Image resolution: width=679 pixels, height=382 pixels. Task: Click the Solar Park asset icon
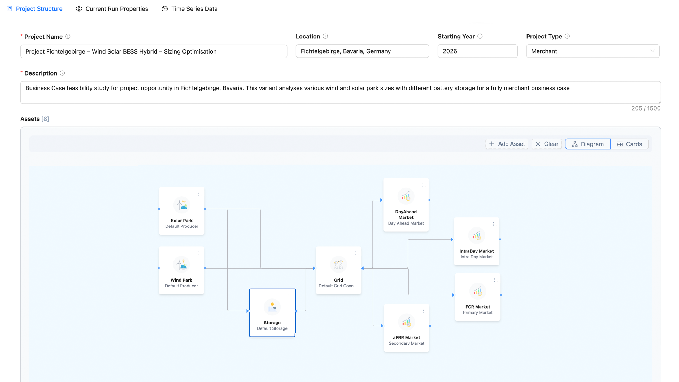click(182, 205)
